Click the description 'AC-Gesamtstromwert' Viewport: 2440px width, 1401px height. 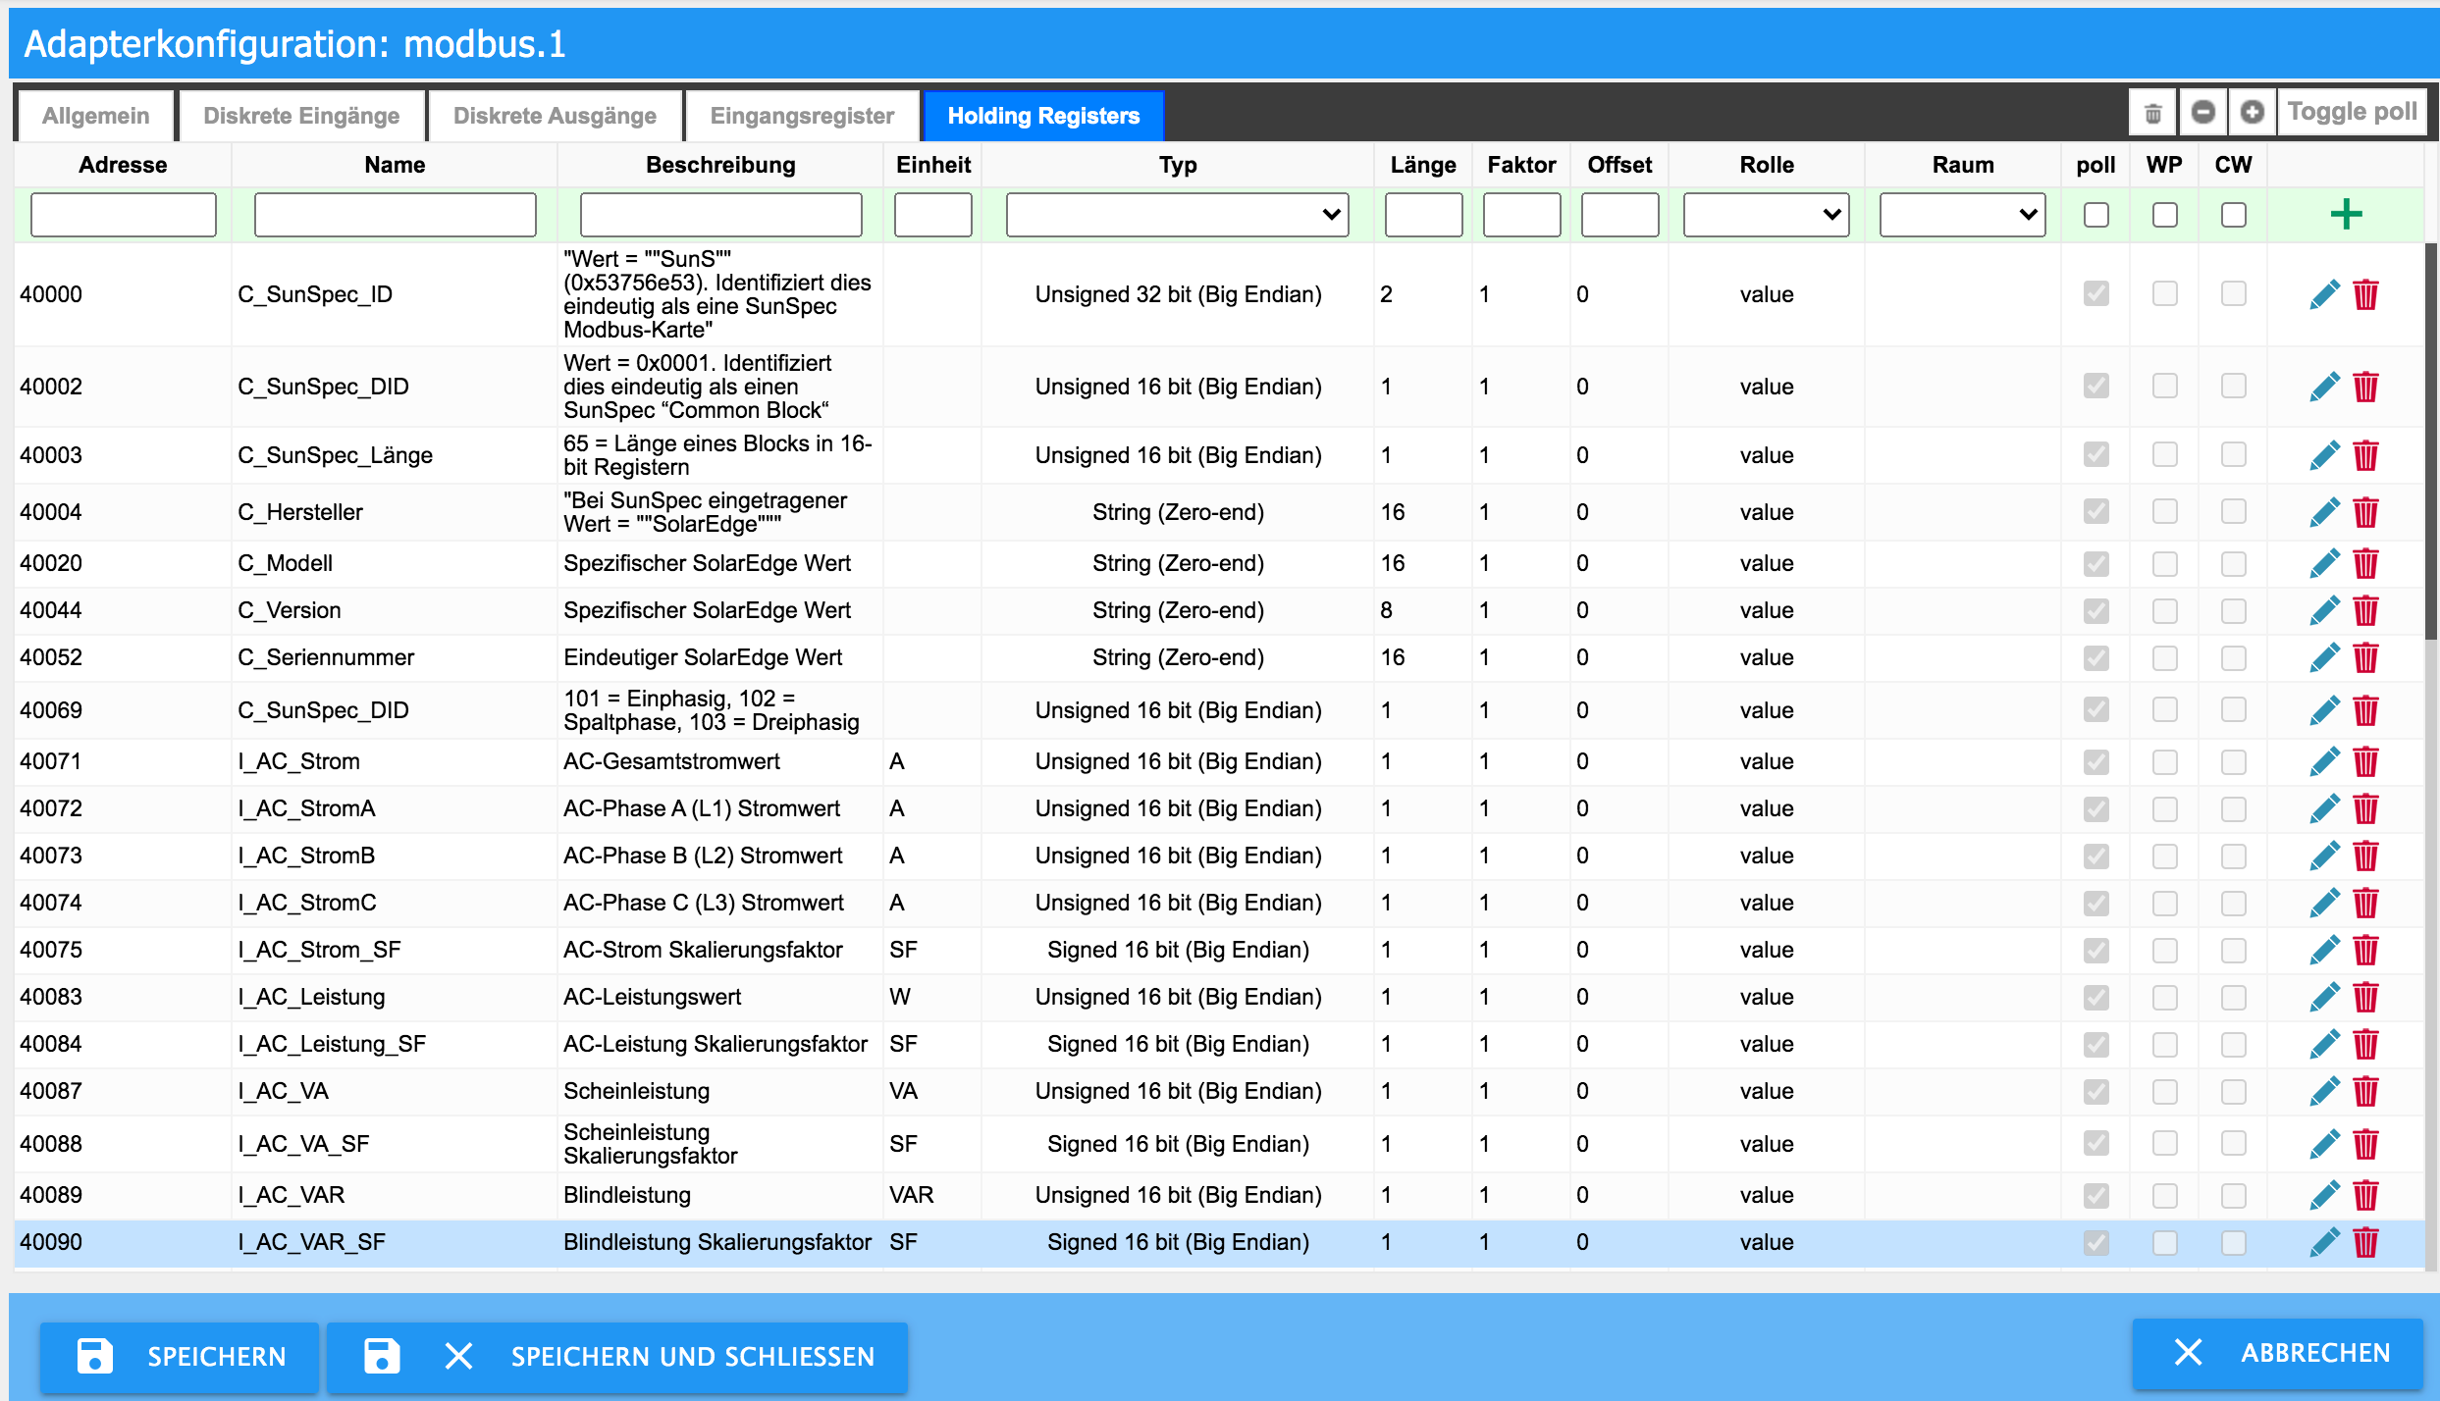click(x=671, y=761)
